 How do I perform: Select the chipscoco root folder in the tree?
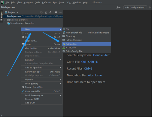pos(15,16)
